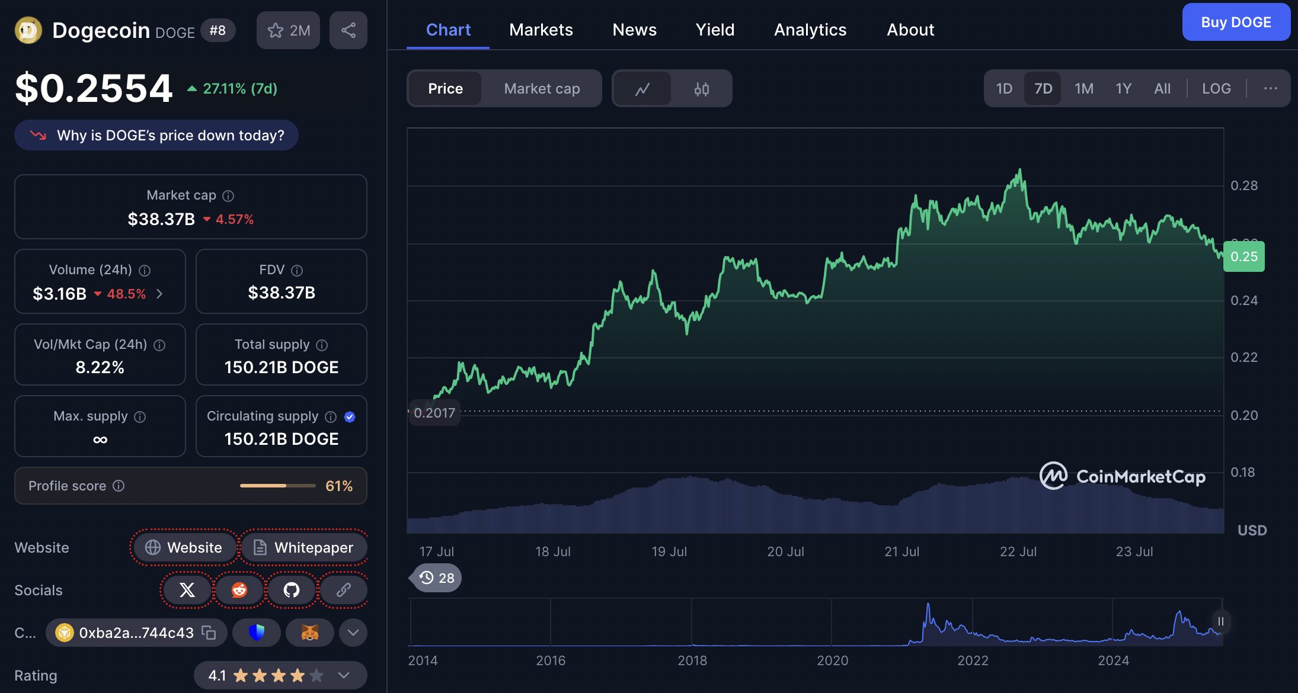Click the MetaMask fox icon

click(310, 633)
